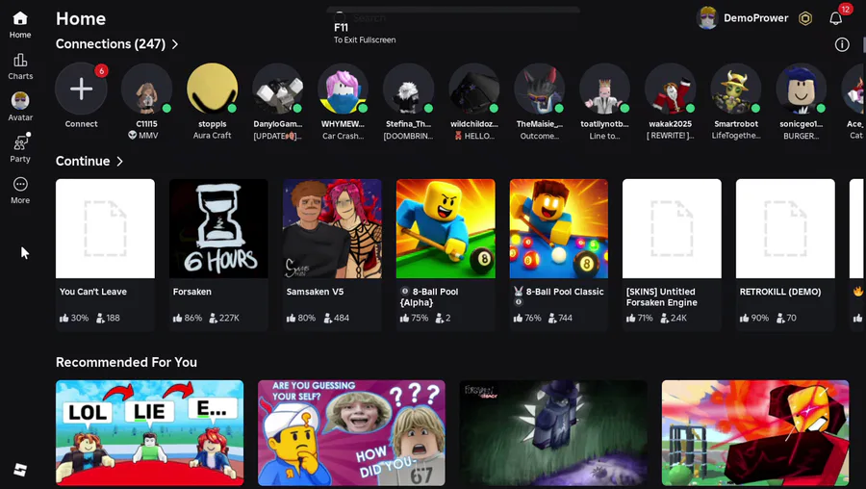Click the 'RETROKILL (DEMO)' title
866x489 pixels.
pyautogui.click(x=780, y=292)
